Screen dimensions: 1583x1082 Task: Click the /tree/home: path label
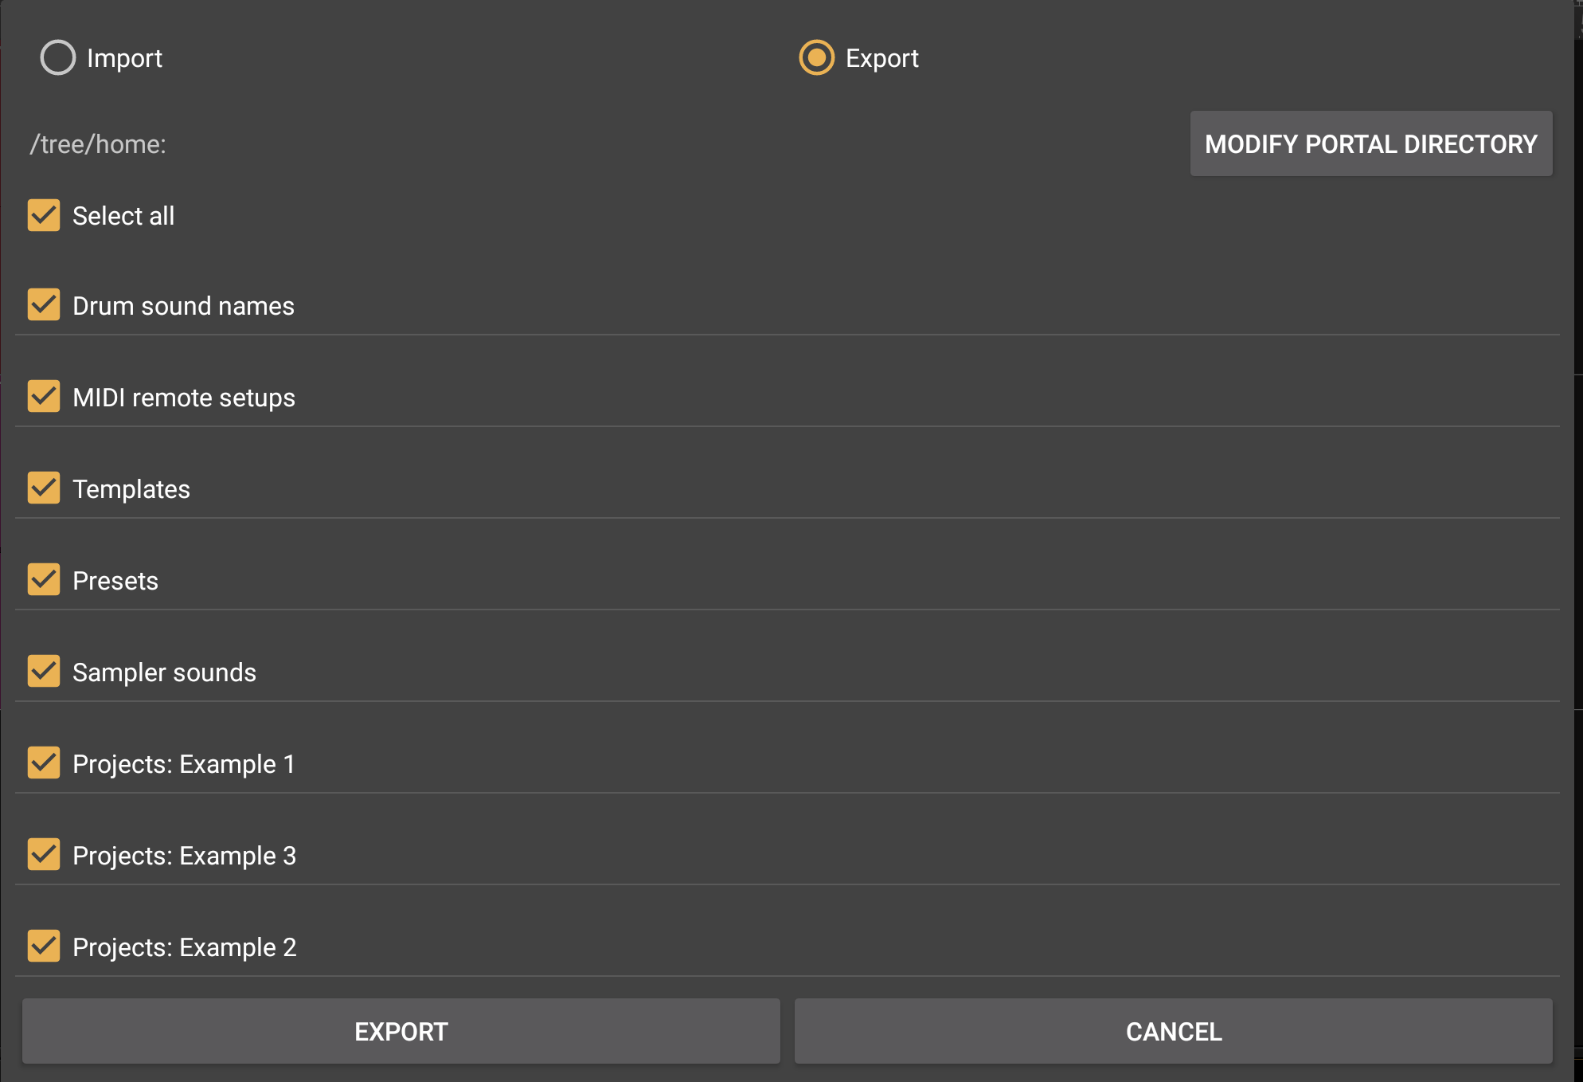[x=98, y=144]
